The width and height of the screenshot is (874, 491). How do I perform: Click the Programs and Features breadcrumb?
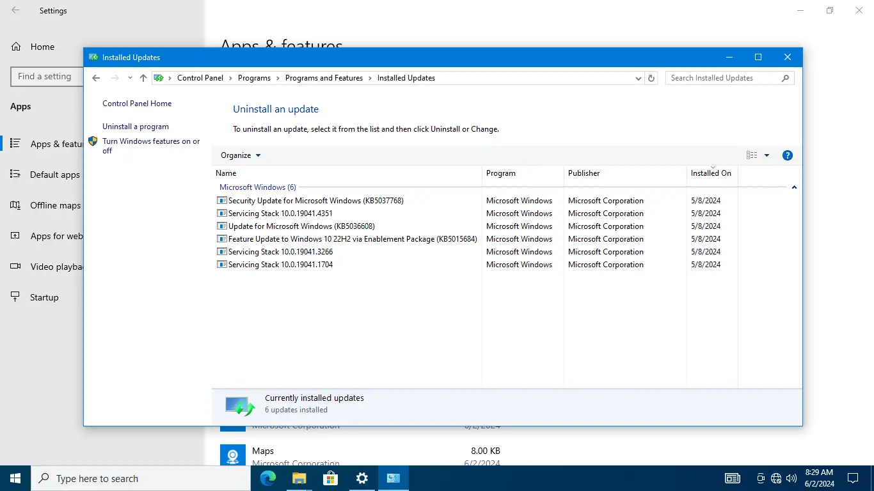(x=324, y=78)
